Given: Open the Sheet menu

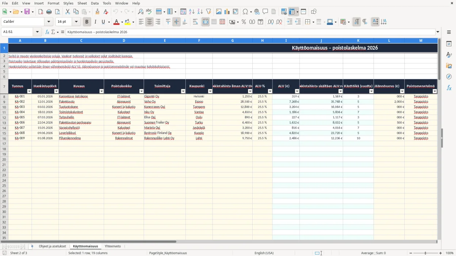Looking at the screenshot, I should (x=82, y=3).
